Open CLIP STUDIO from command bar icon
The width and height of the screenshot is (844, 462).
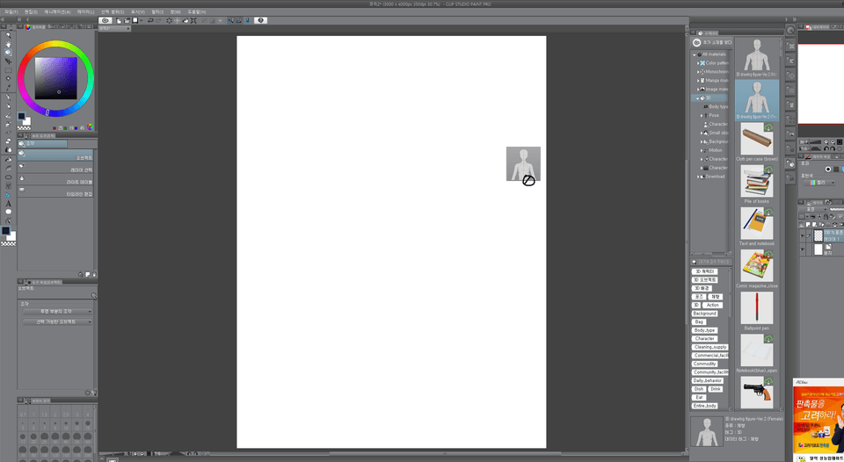click(105, 20)
